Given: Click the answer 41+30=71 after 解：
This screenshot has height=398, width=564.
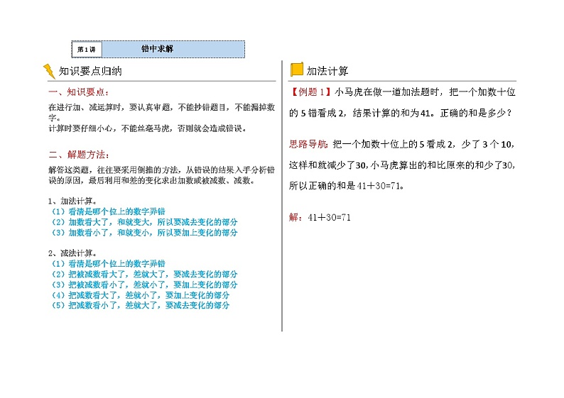Looking at the screenshot, I should pyautogui.click(x=329, y=217).
